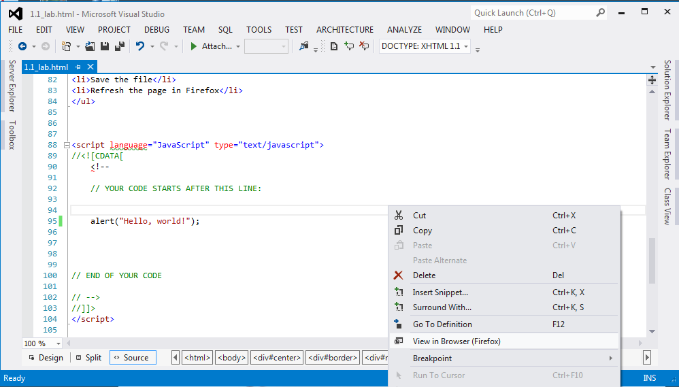Click the Save All toolbar icon
679x387 pixels.
[119, 46]
